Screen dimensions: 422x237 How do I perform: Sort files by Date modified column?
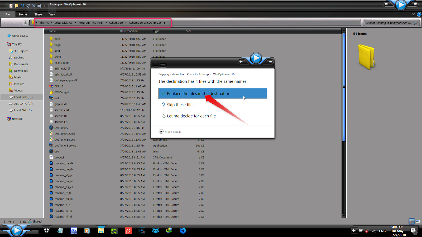click(x=136, y=31)
